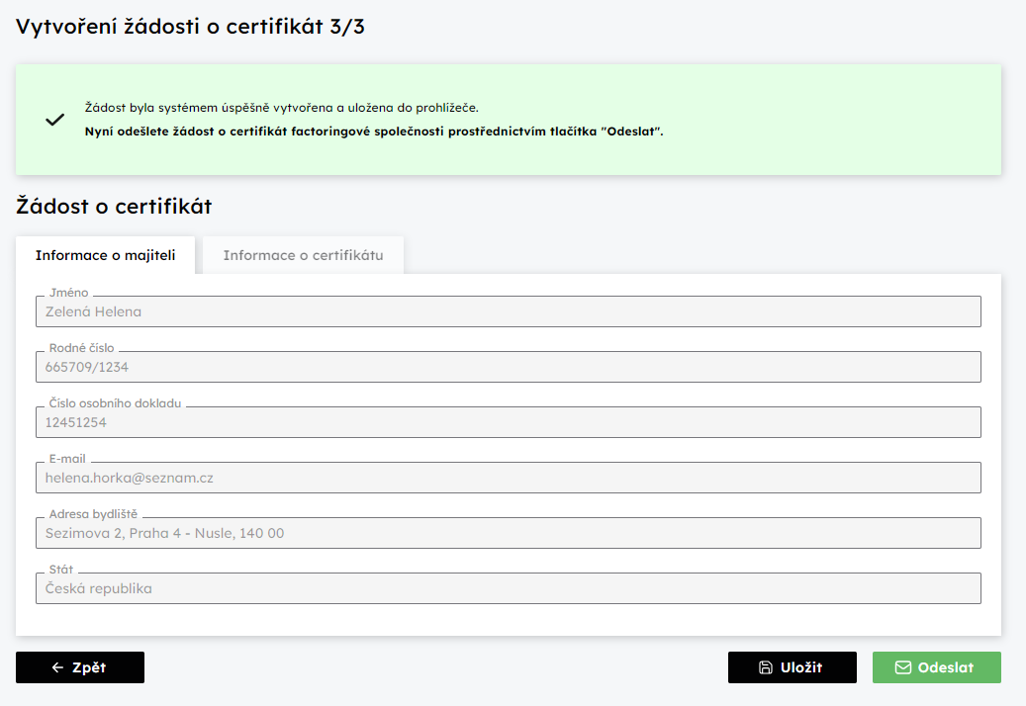Screen dimensions: 1026x706
Task: Click heading Vytvoření žádosti o certifikát 3/3
Action: pos(190,27)
